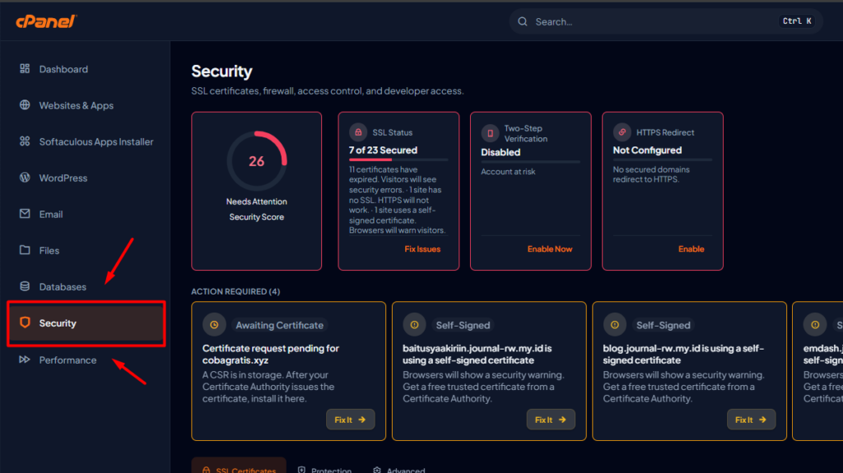This screenshot has height=473, width=843.
Task: Click the Account at risk text
Action: [508, 171]
